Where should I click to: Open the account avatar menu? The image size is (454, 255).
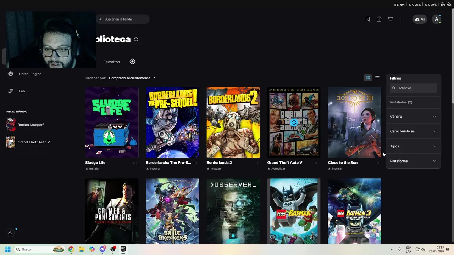pyautogui.click(x=437, y=19)
